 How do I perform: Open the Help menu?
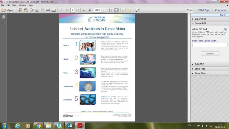tap(30, 5)
